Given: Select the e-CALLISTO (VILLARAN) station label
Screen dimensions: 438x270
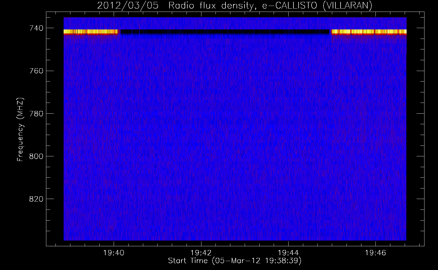Looking at the screenshot, I should tap(317, 5).
